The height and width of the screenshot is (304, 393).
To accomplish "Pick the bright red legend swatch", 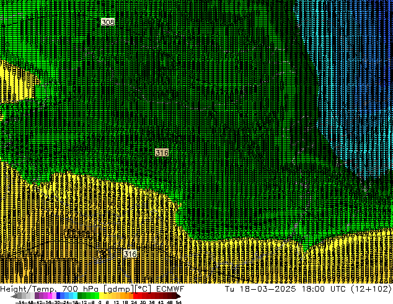I will click(135, 296).
